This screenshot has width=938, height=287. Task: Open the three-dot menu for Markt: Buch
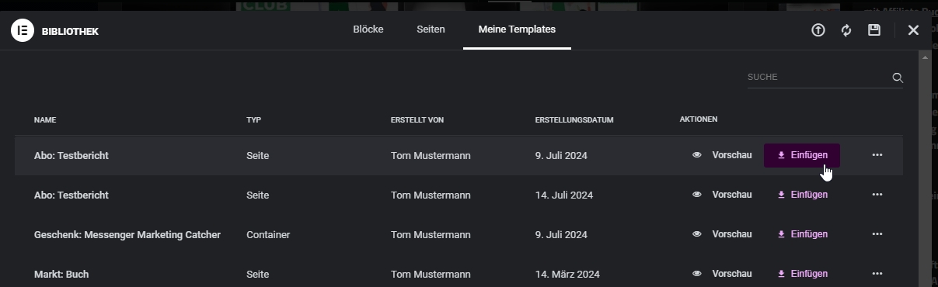point(877,274)
